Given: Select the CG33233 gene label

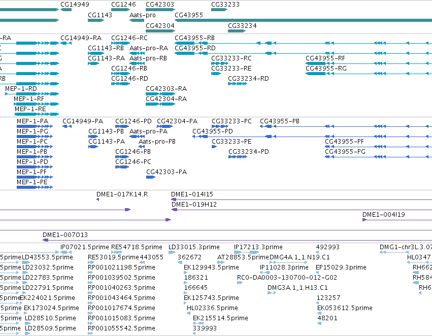Looking at the screenshot, I should click(x=225, y=5).
